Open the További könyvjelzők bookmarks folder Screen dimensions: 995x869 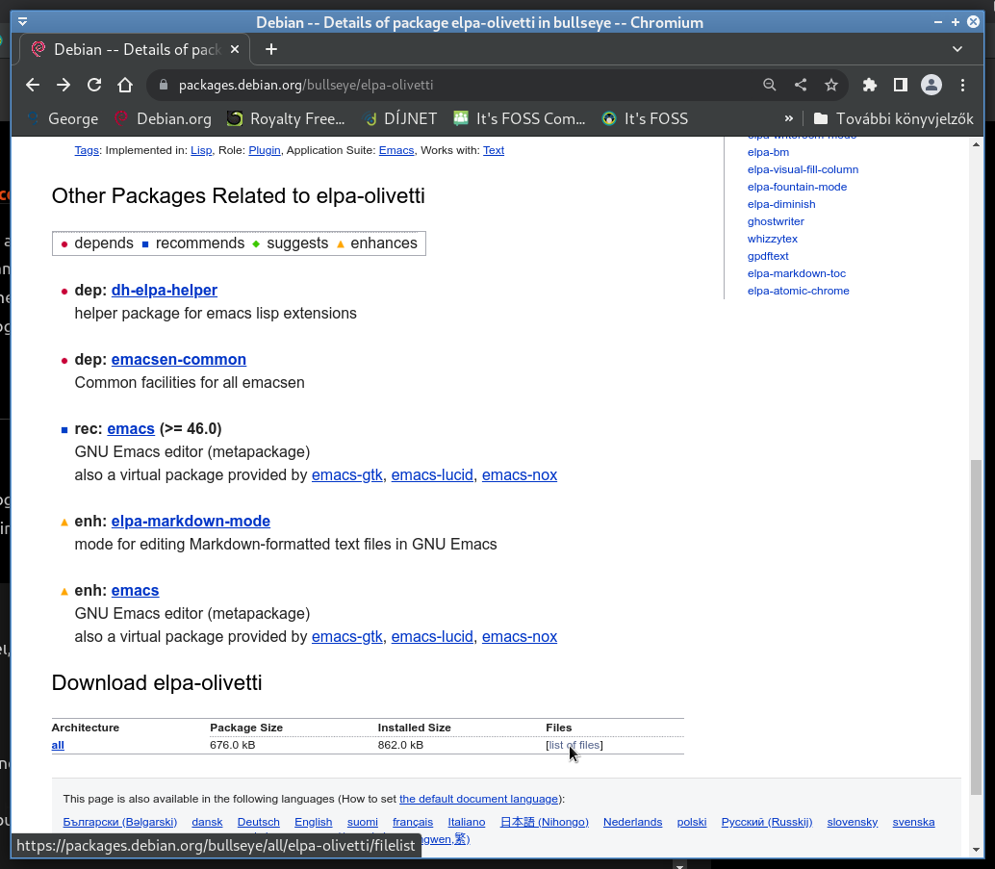point(893,118)
